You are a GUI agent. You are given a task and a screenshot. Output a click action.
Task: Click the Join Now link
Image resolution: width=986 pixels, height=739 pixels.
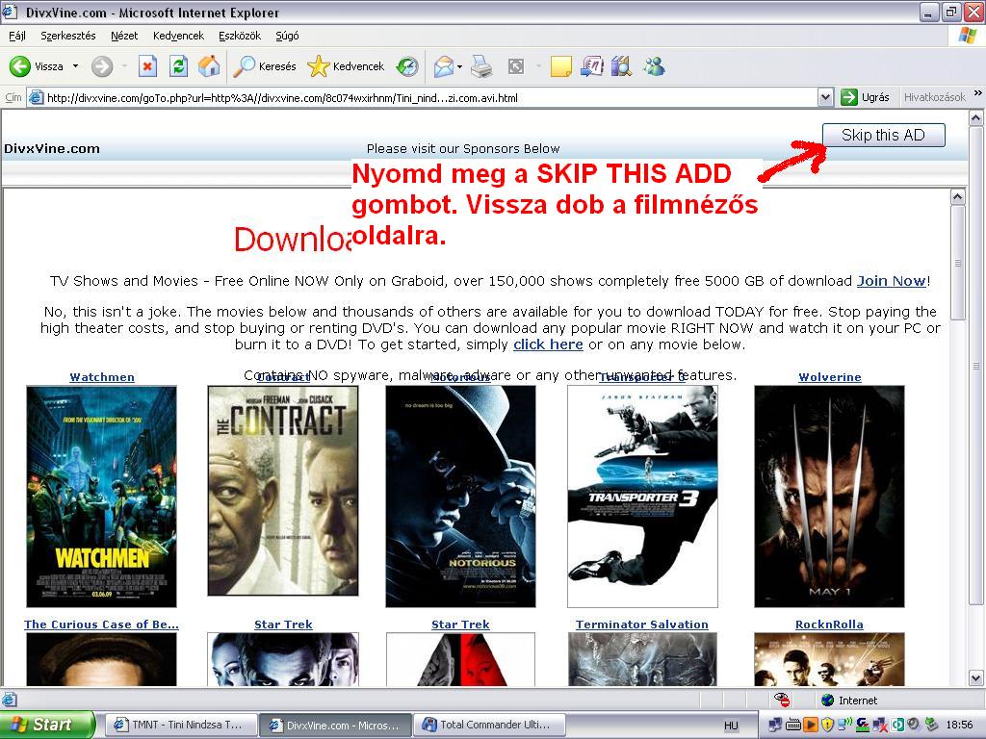click(891, 281)
